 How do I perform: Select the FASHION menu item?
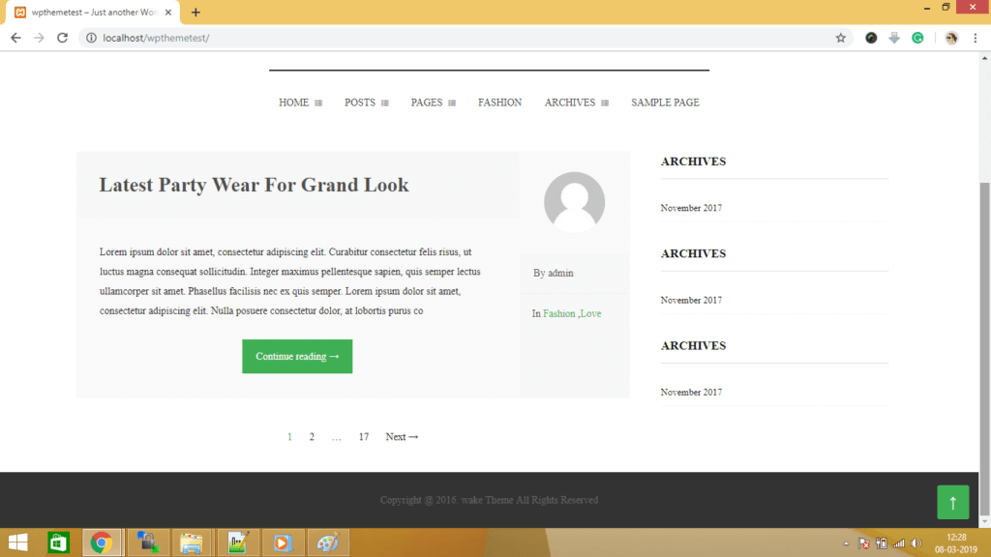tap(499, 103)
